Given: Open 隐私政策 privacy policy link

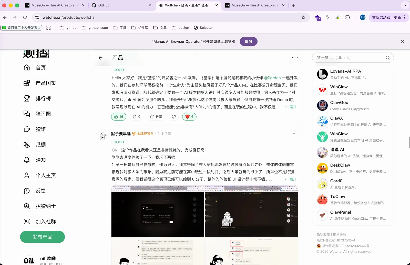Looking at the screenshot, I should coord(323,235).
